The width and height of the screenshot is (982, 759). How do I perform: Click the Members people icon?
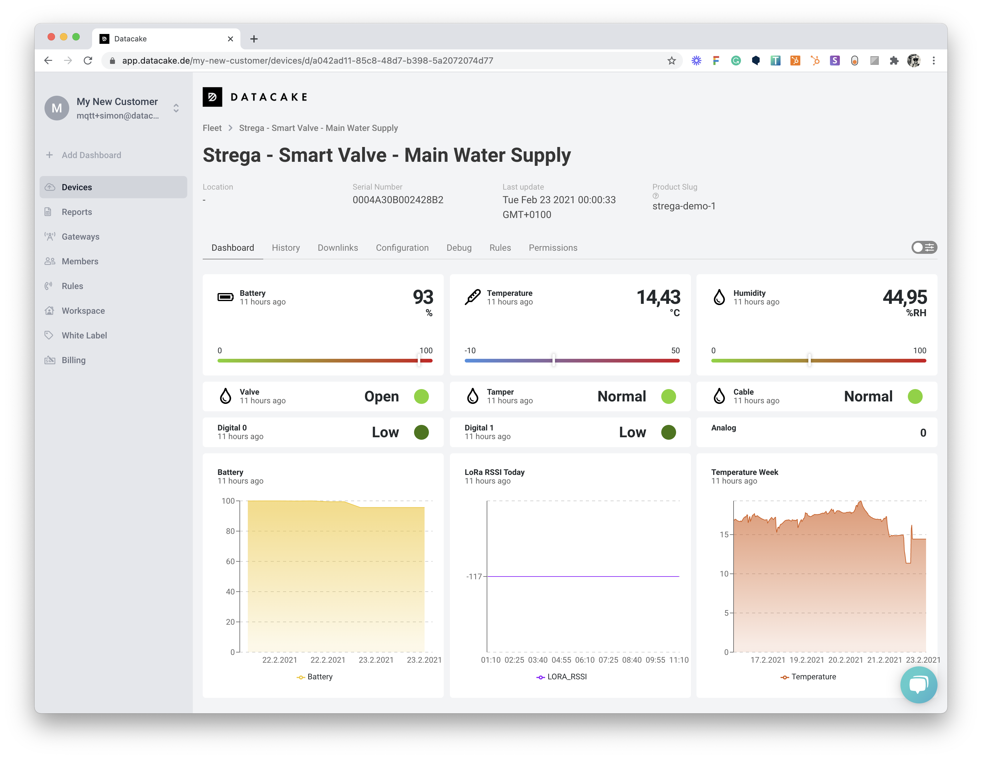pos(50,261)
